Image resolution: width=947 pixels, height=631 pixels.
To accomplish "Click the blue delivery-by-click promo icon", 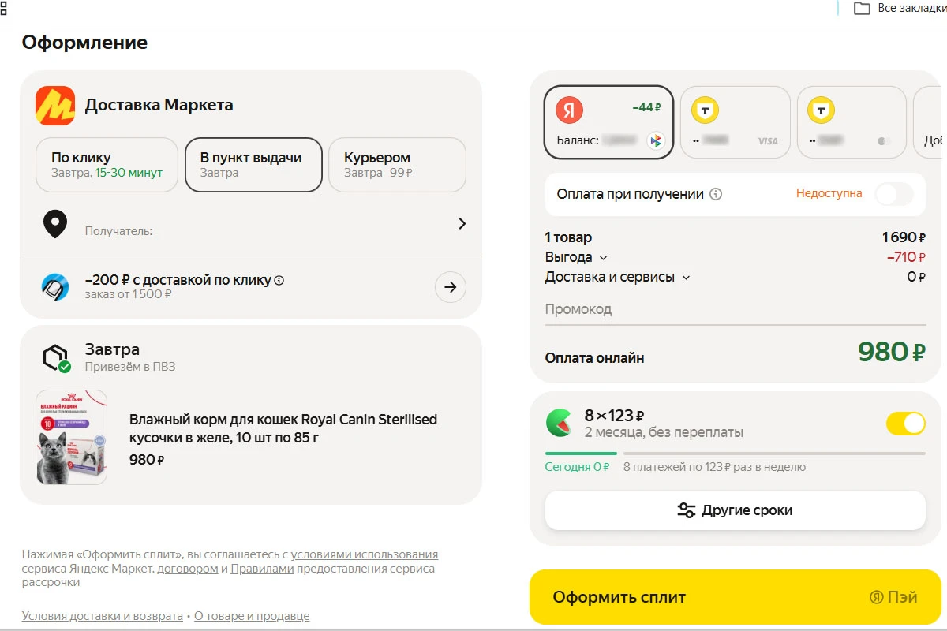I will (x=54, y=287).
